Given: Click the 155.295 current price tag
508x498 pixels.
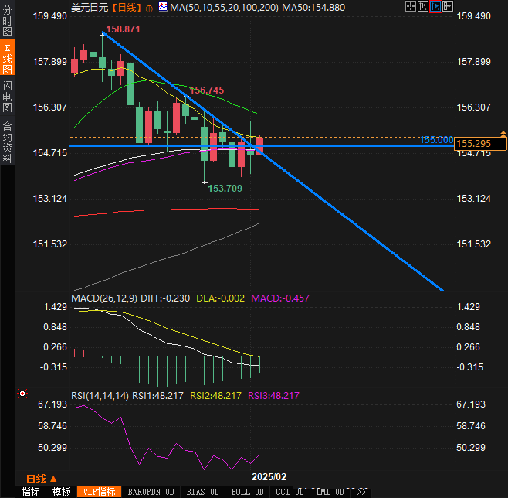Looking at the screenshot, I should [x=480, y=144].
